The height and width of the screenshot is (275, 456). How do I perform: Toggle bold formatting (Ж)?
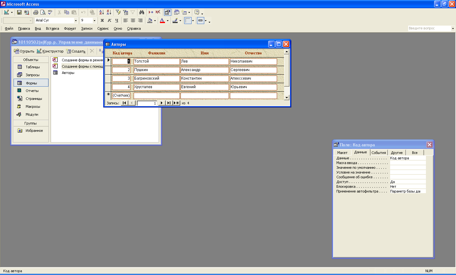coord(102,21)
